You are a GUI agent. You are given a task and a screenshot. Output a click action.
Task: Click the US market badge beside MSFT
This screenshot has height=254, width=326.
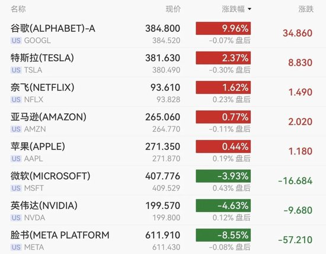pos(16,188)
